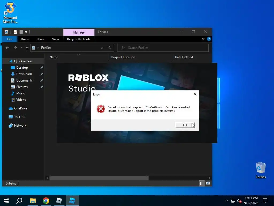This screenshot has width=274, height=206.
Task: Open Documents in navigation pane
Action: pyautogui.click(x=24, y=80)
